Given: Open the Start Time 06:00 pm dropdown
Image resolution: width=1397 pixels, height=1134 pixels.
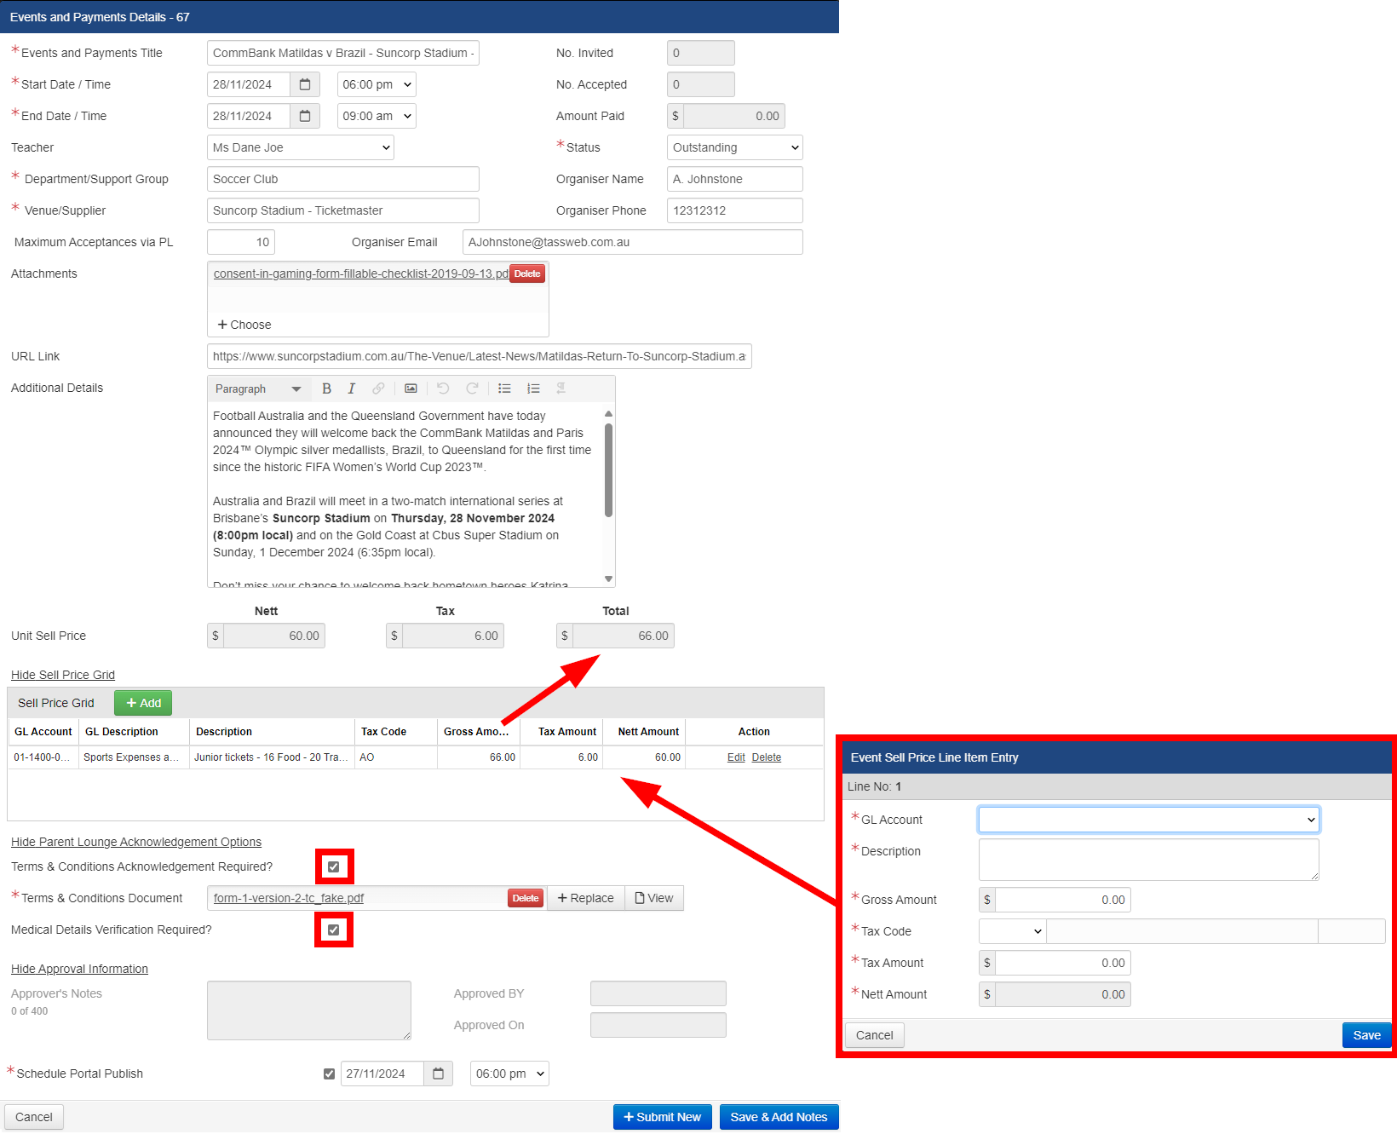Looking at the screenshot, I should (x=377, y=84).
